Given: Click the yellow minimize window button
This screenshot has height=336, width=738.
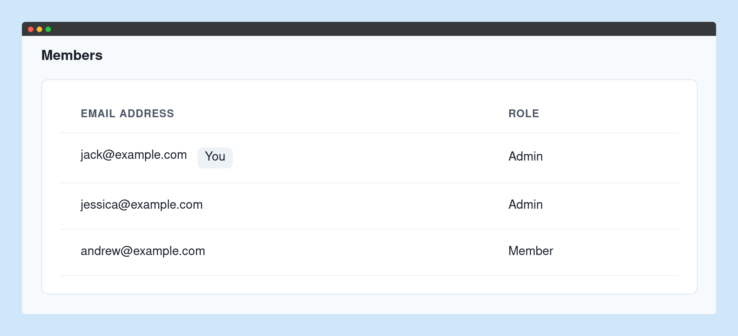Looking at the screenshot, I should [39, 29].
